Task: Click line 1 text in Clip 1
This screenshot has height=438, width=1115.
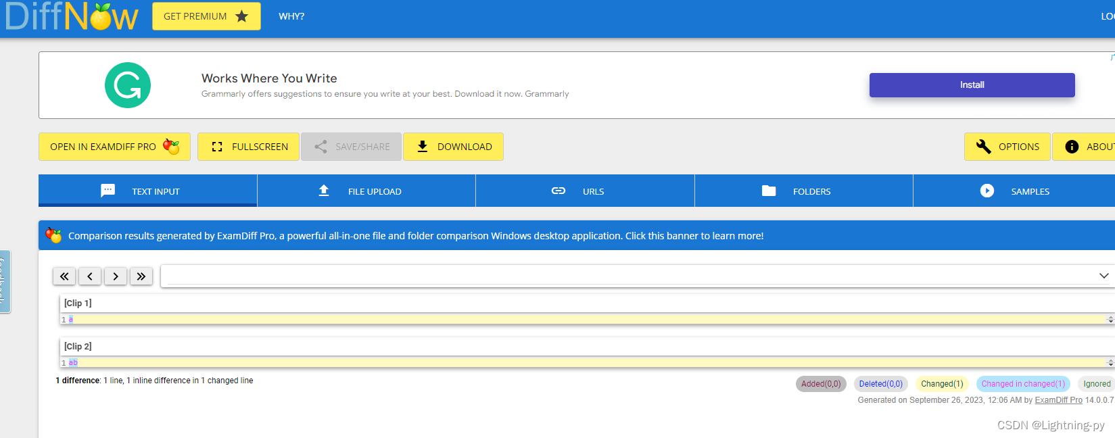Action: (x=71, y=319)
